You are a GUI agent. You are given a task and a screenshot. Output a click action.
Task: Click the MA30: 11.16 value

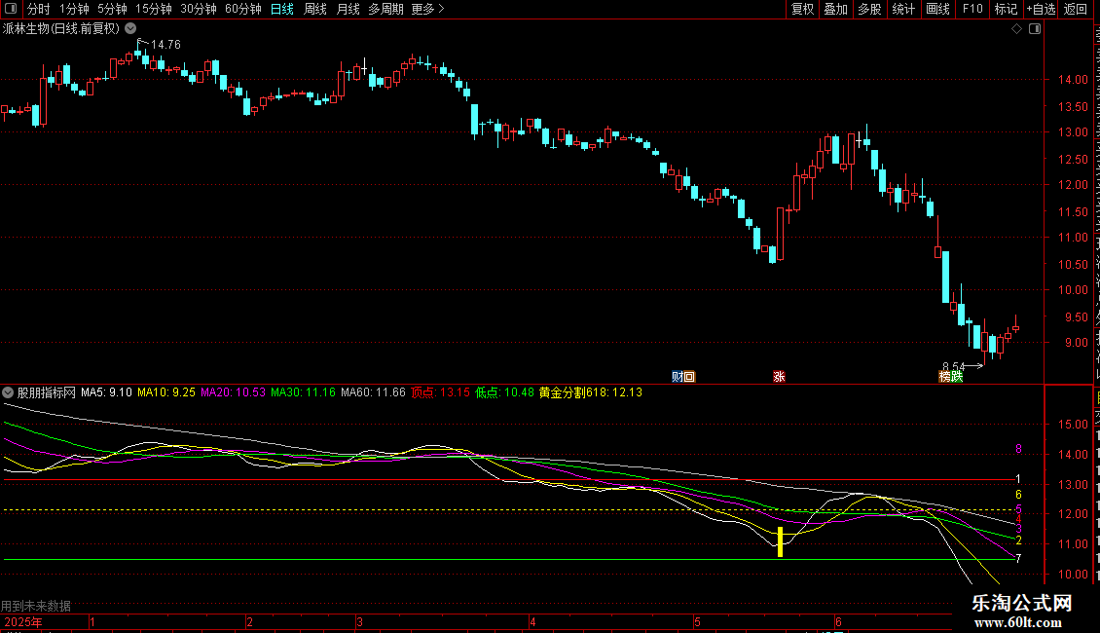pos(303,392)
